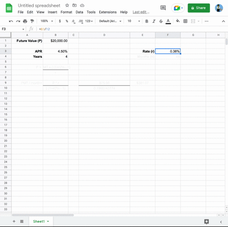
Task: Open the Default font dropdown
Action: (110, 21)
